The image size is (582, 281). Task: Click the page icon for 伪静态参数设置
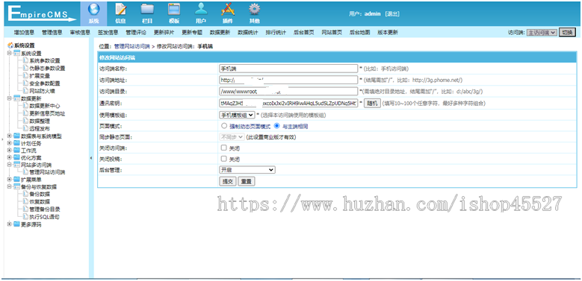click(25, 68)
